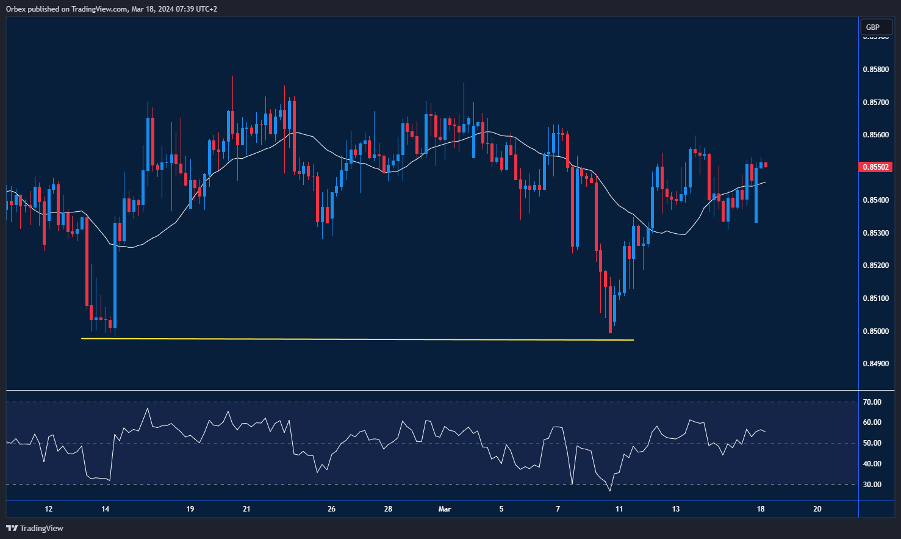Select the 'Mar' label on time axis
Screen dimensions: 901x539
pos(445,509)
